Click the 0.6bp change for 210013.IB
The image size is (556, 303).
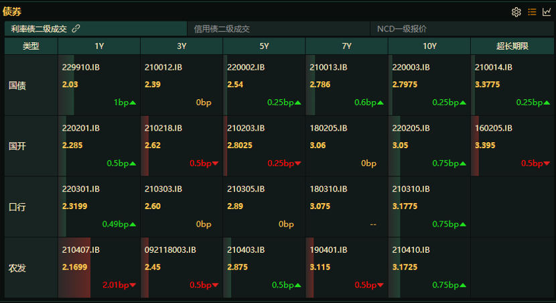[369, 103]
